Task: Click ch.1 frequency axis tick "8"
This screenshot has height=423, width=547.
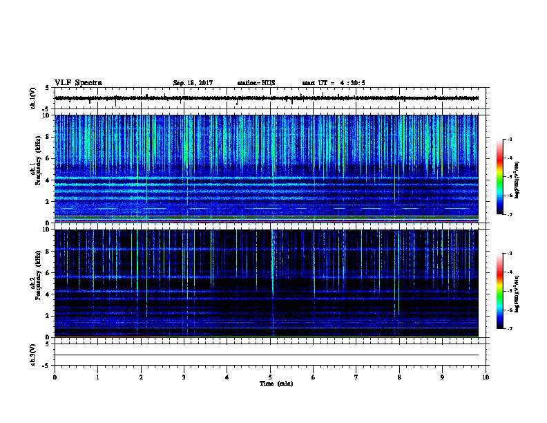Action: (48, 137)
